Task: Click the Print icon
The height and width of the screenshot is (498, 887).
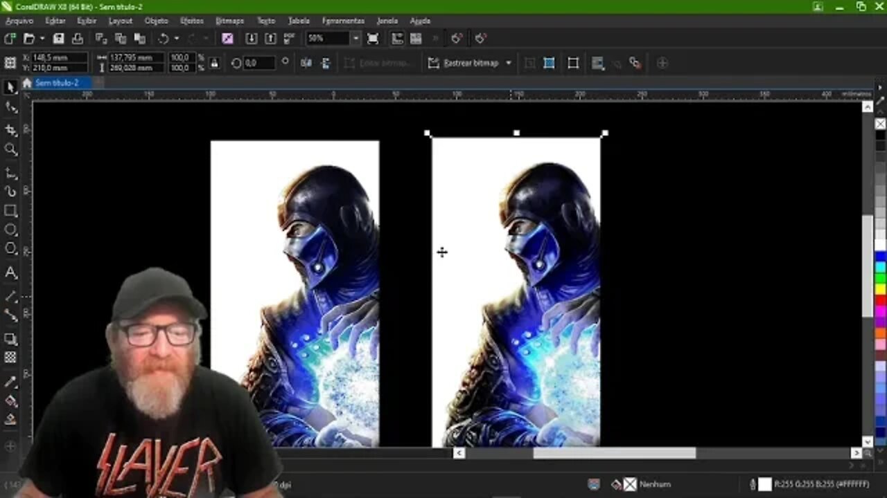Action: (x=78, y=39)
